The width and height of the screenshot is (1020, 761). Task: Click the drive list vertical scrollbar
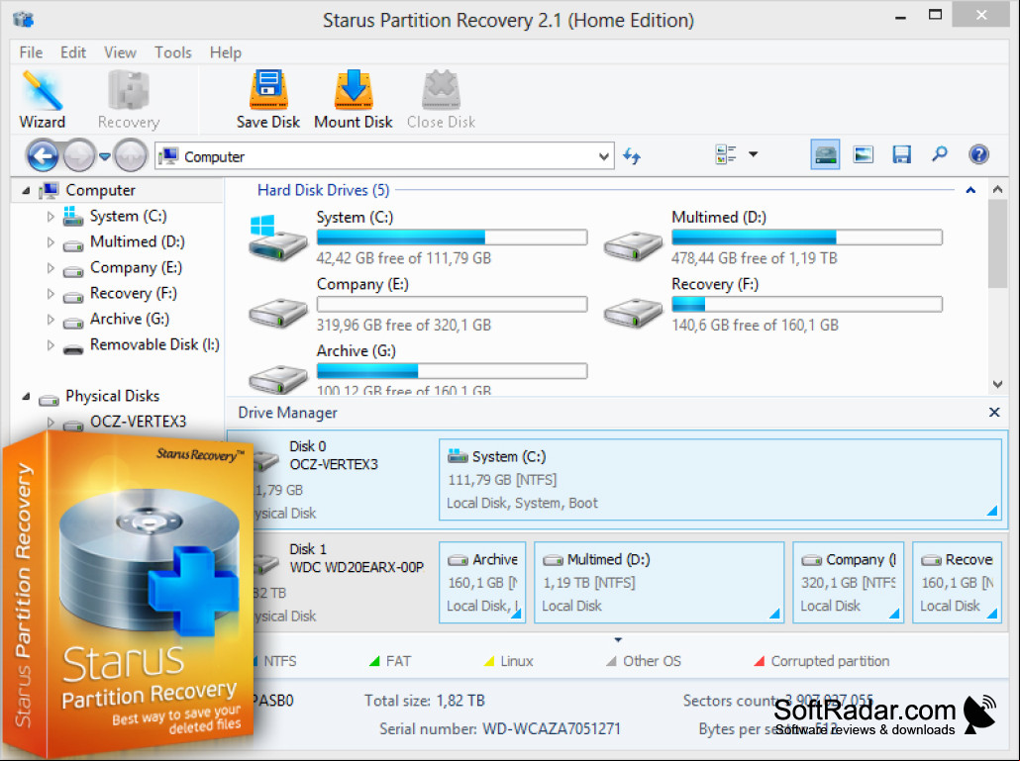click(x=997, y=243)
